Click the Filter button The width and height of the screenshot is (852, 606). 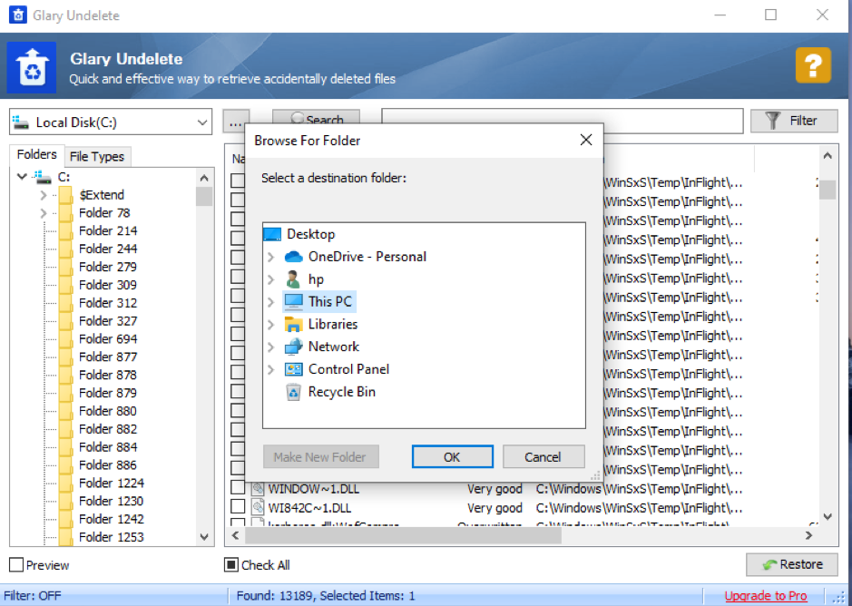794,121
